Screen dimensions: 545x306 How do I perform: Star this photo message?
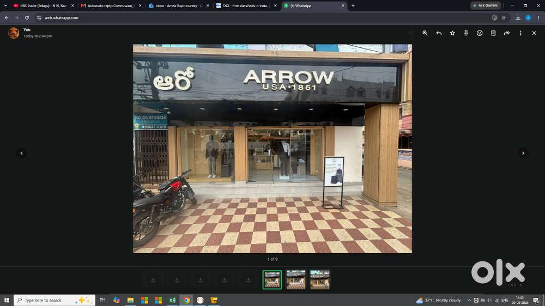pos(452,33)
